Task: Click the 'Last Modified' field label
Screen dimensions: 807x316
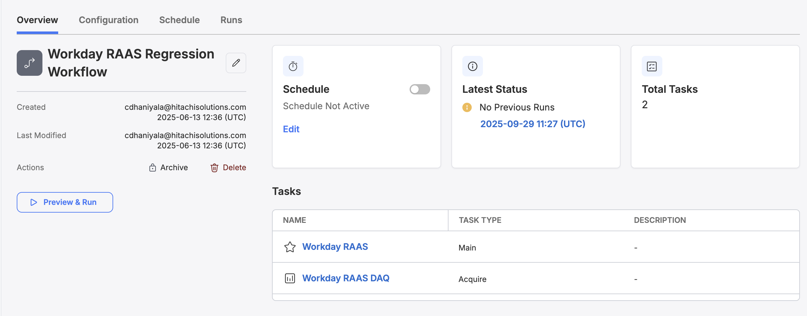Action: click(x=41, y=136)
